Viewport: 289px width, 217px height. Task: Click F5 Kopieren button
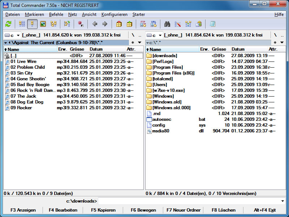(x=103, y=210)
